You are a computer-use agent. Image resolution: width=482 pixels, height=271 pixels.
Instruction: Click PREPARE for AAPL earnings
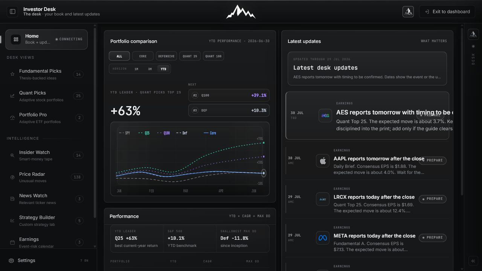[433, 160]
